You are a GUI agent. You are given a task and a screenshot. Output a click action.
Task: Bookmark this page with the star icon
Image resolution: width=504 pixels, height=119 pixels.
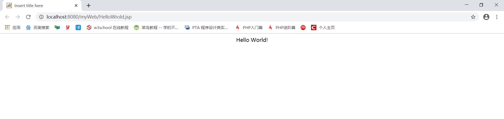tap(473, 17)
